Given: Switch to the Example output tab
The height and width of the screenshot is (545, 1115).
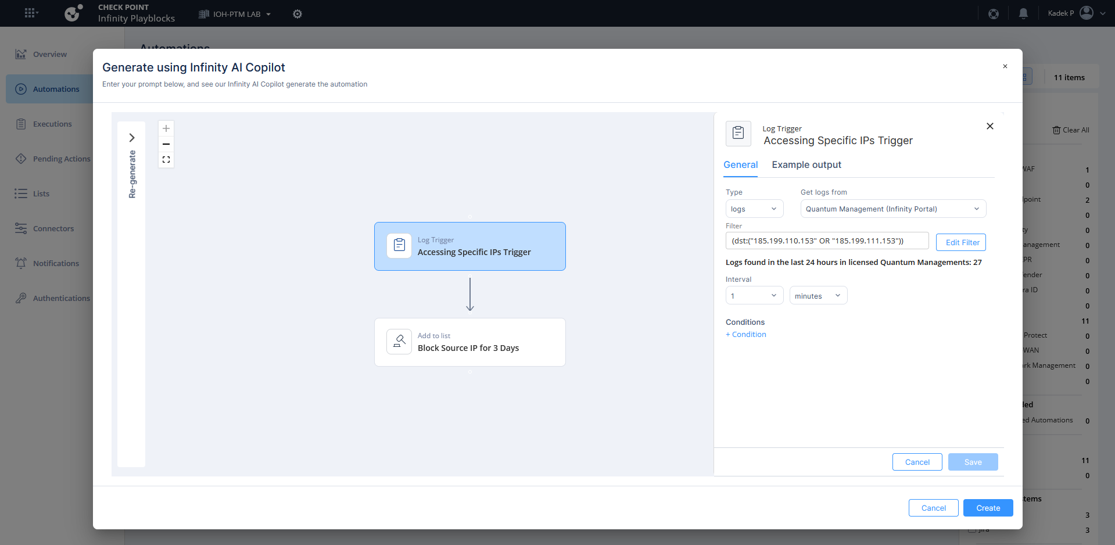Looking at the screenshot, I should tap(806, 165).
